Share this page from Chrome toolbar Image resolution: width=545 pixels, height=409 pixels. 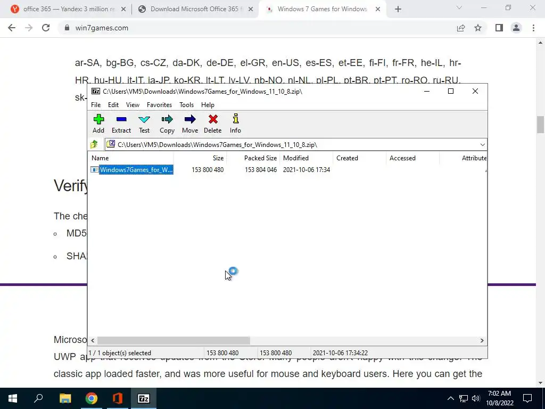[461, 28]
